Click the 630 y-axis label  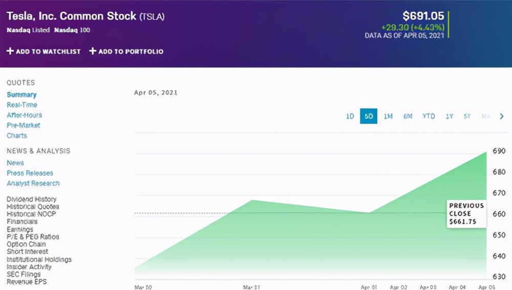[499, 276]
